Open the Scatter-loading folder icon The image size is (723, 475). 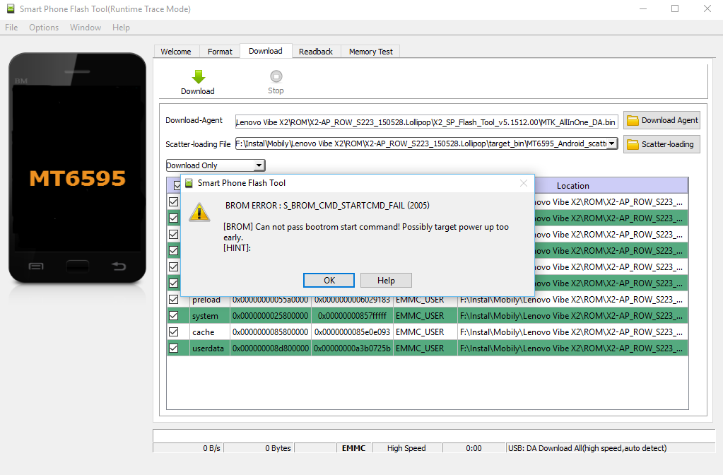point(633,144)
